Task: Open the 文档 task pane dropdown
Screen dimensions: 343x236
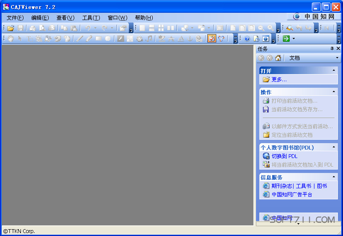Action: (x=337, y=58)
